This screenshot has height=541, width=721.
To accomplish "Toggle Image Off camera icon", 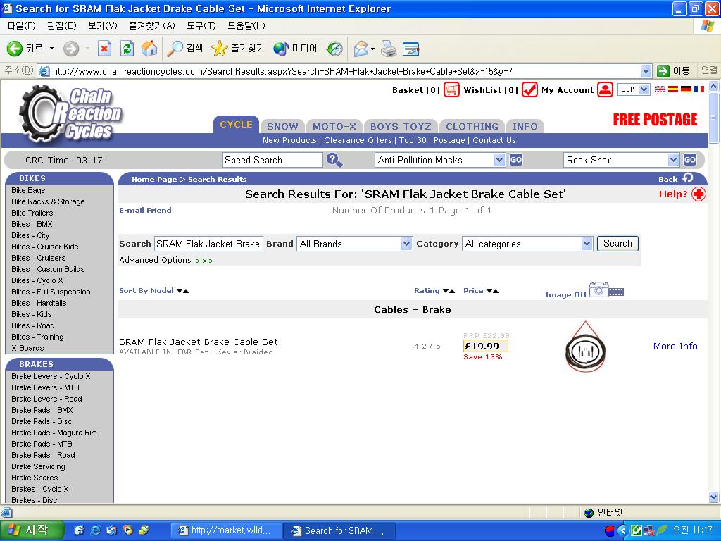I will pos(606,290).
